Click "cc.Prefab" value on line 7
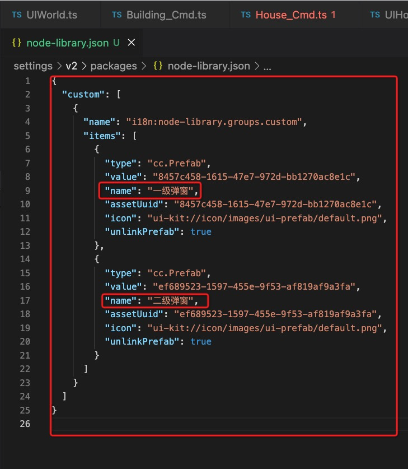 point(177,163)
